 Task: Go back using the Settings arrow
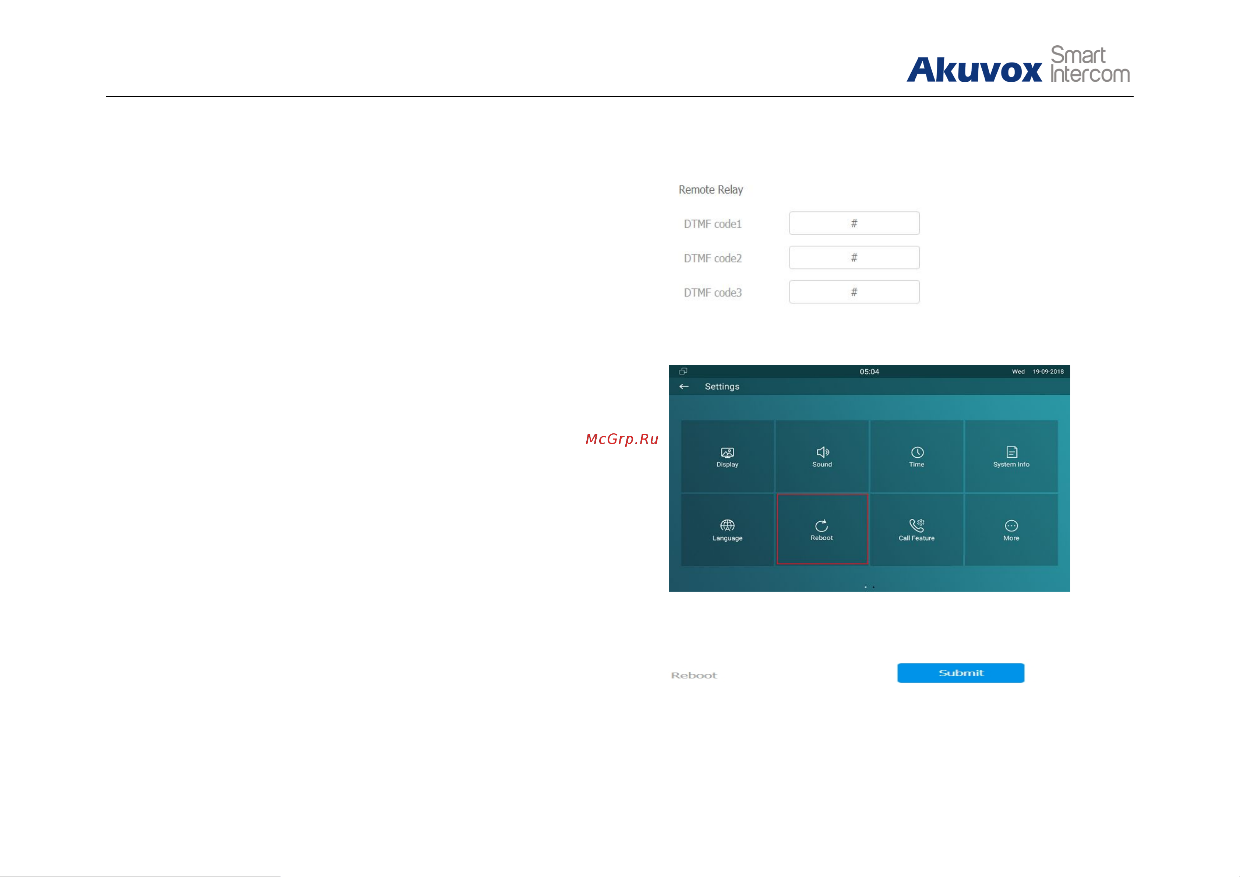(684, 386)
